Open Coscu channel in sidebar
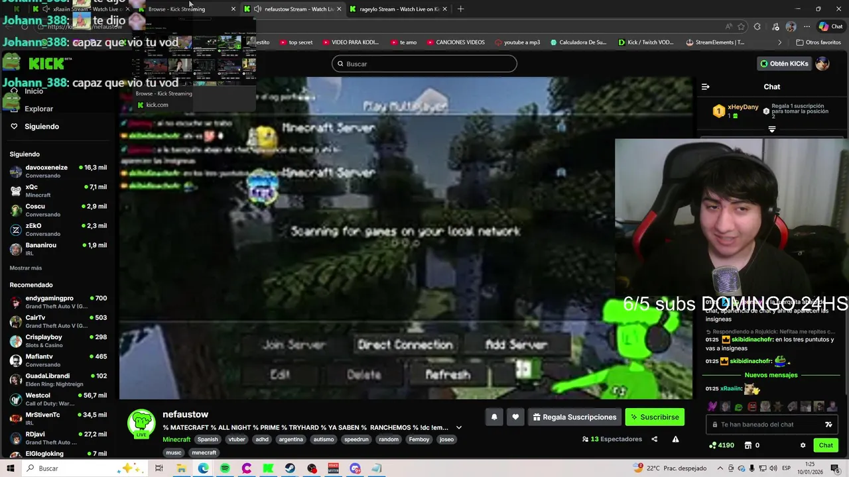This screenshot has height=477, width=849. (58, 210)
